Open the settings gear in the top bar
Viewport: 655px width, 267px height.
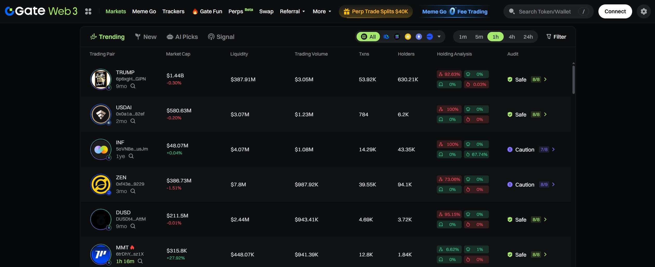[x=644, y=11]
